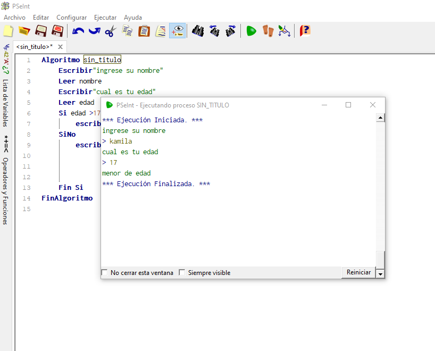Click the output window scroll down arrow
This screenshot has width=435, height=351.
[x=380, y=274]
